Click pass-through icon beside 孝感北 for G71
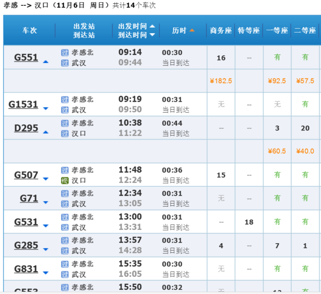Screen dimensions: 321x294 click(x=65, y=194)
